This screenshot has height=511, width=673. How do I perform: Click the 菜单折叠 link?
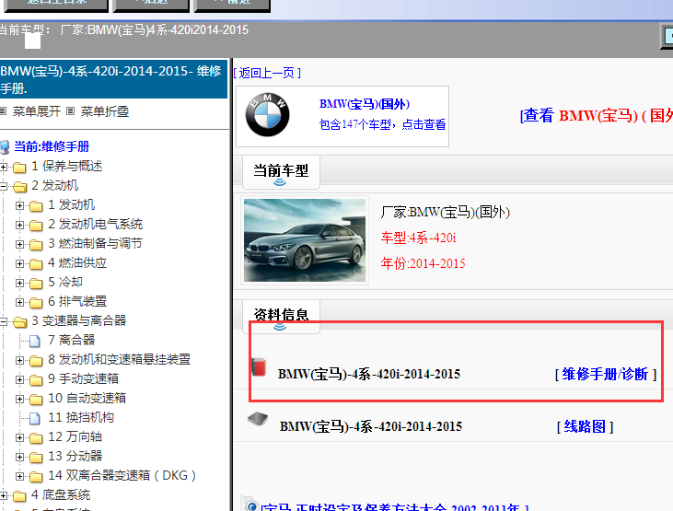click(105, 111)
